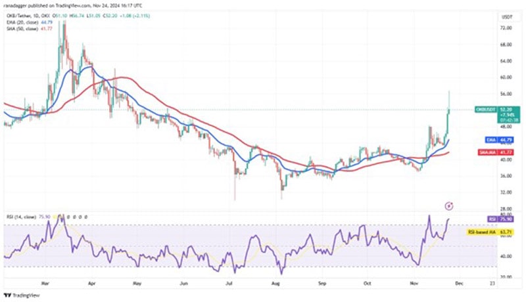This screenshot has height=302, width=526.
Task: Click the 40.00 label on RSI axis
Action: point(506,257)
